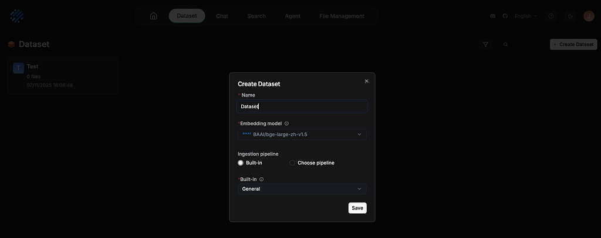
Task: Click the '07/11/2025 16:08:48' timestamp
Action: pos(50,85)
